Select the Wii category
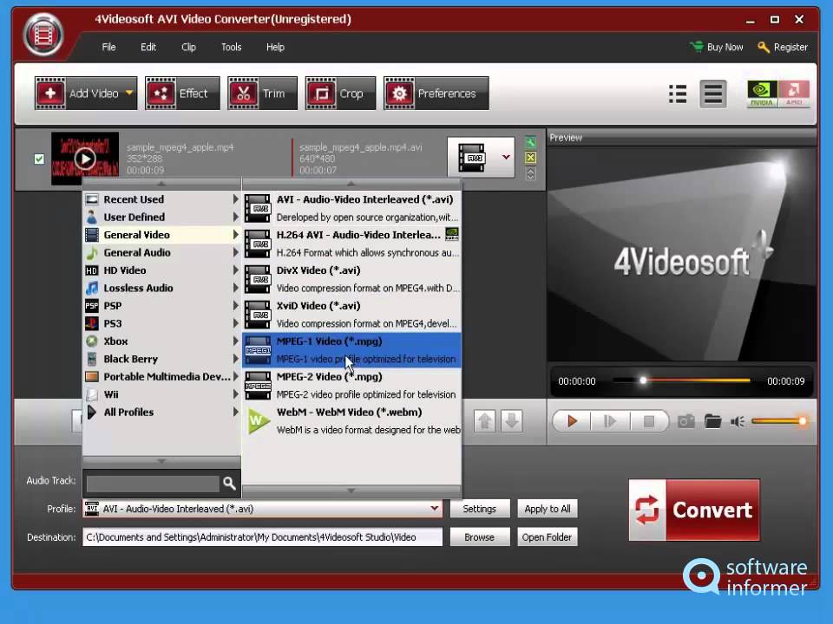This screenshot has height=624, width=833. coord(161,394)
